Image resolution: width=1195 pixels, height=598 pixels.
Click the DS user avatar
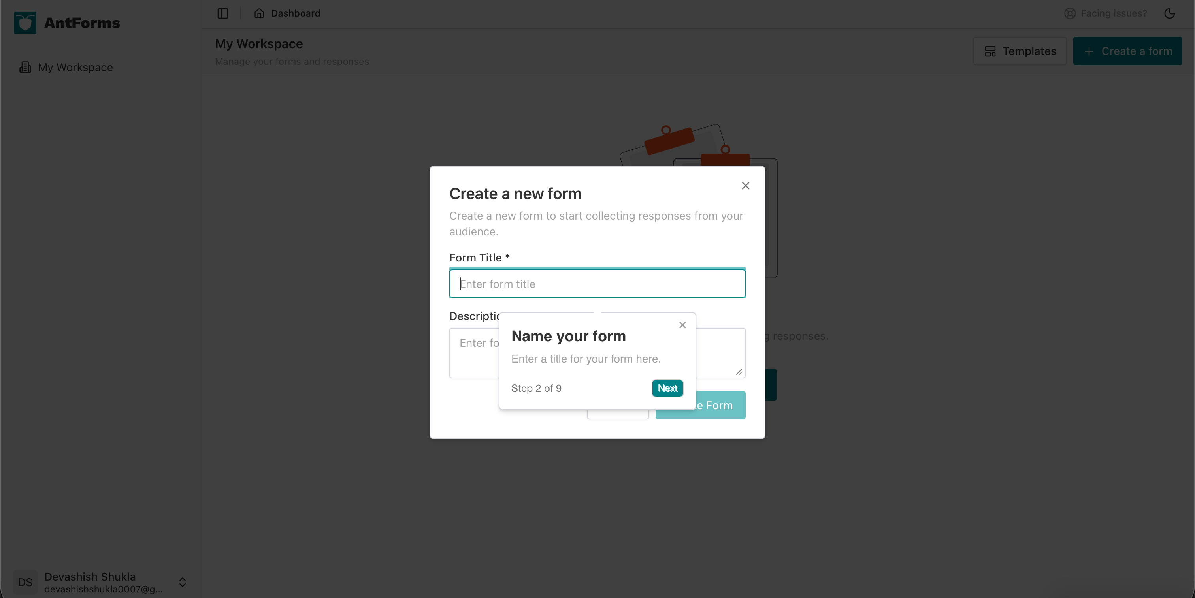25,582
